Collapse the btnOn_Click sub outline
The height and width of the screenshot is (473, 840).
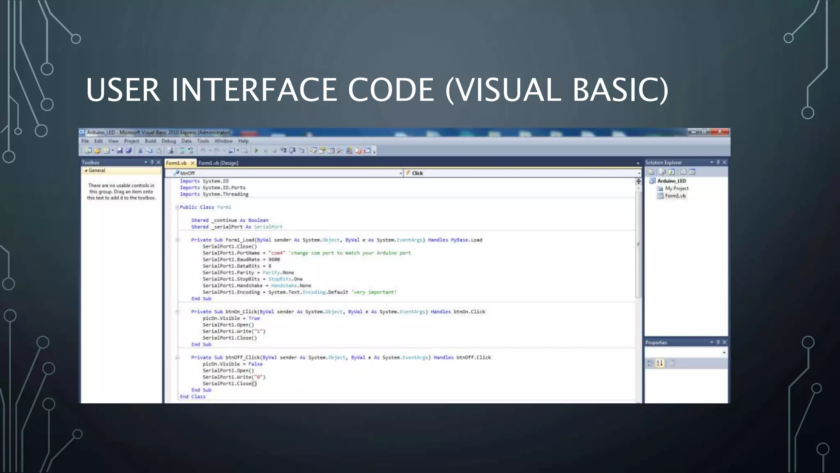tap(177, 312)
